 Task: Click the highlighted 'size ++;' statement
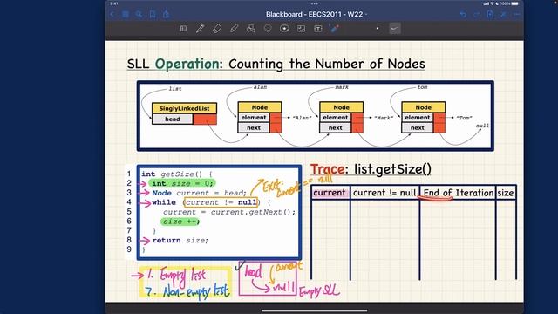point(180,222)
